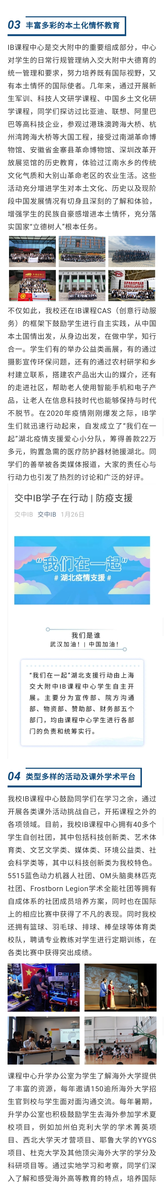Tap the 我们在一起 湖北疫情支援 banner
This screenshot has height=1186, width=164.
(82, 569)
